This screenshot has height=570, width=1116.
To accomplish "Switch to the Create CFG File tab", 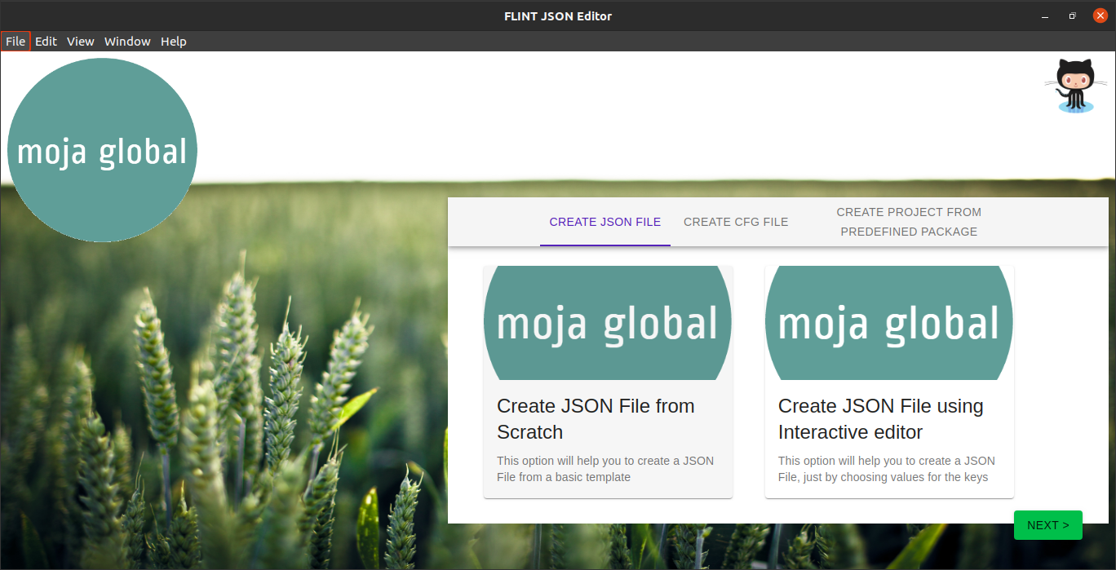I will coord(736,222).
